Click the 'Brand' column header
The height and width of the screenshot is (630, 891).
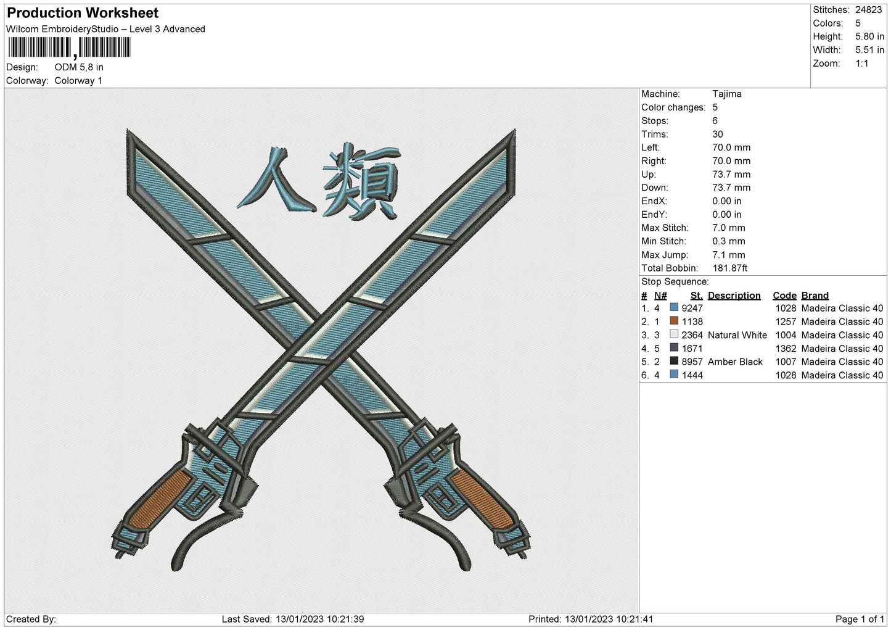click(x=815, y=296)
